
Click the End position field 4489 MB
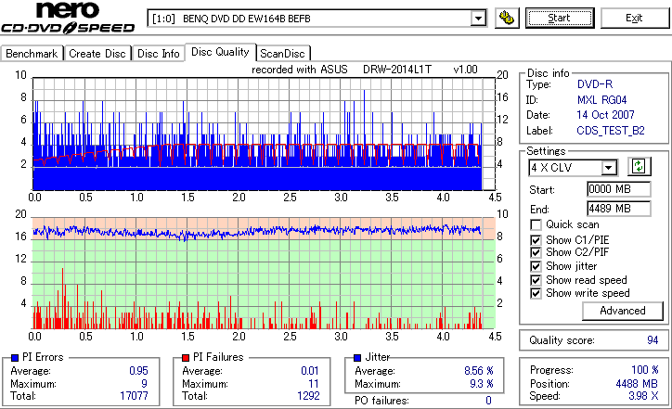click(x=618, y=209)
